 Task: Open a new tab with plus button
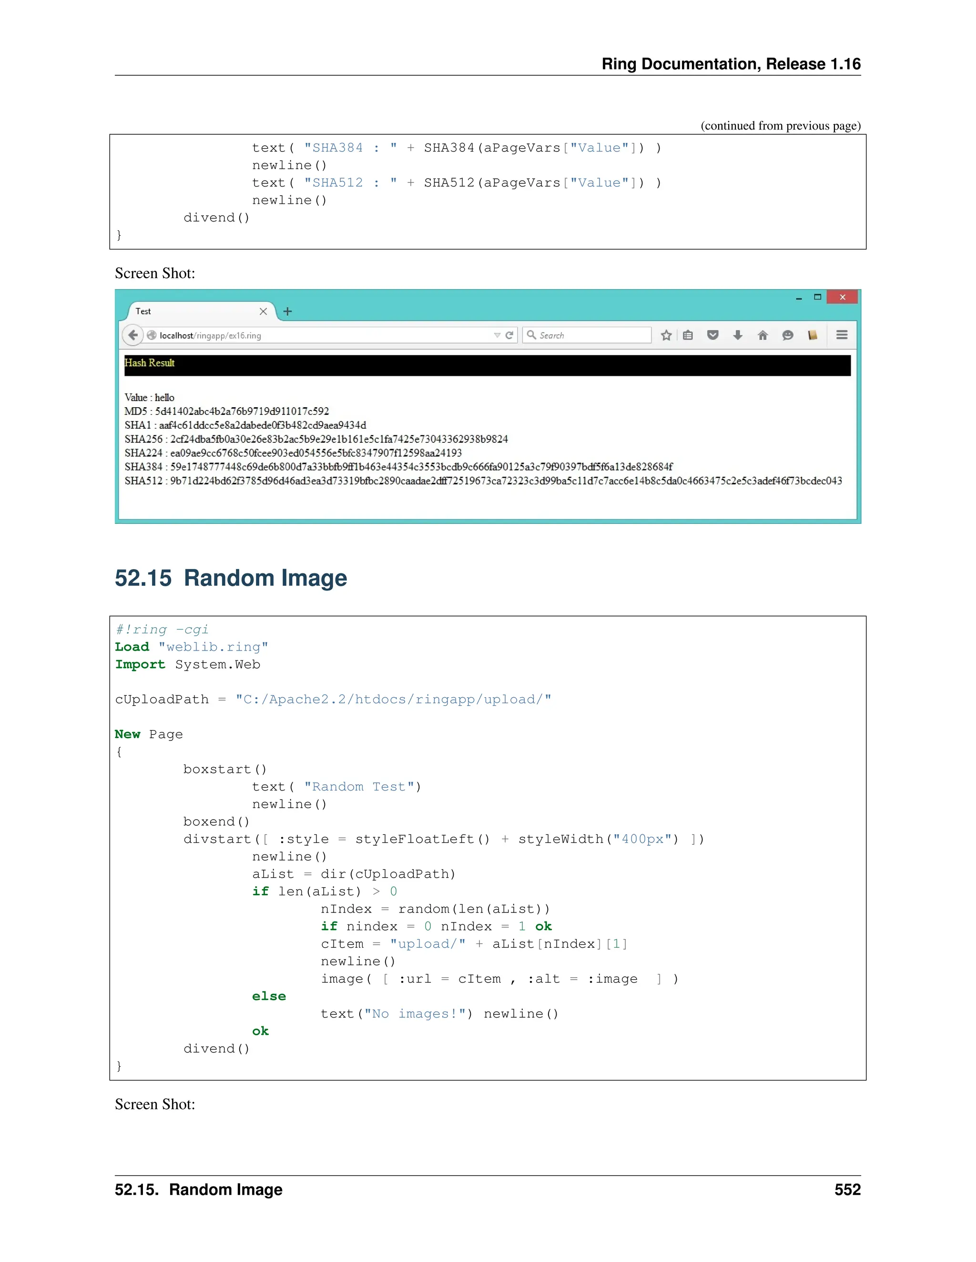click(x=287, y=311)
